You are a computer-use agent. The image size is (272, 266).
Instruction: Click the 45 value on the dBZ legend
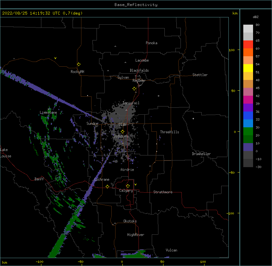coord(257,88)
